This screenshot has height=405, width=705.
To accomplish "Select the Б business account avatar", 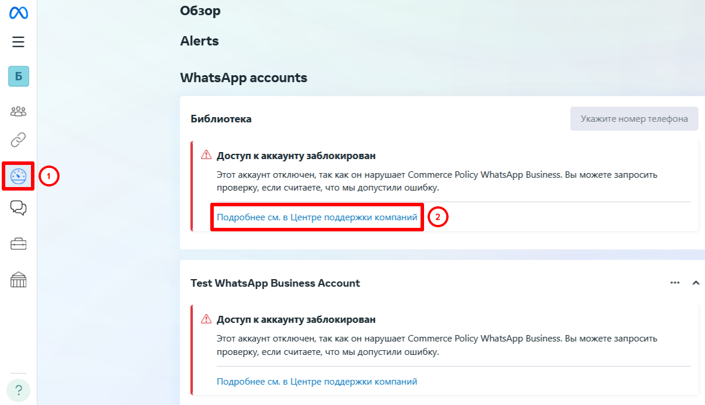I will click(x=19, y=76).
